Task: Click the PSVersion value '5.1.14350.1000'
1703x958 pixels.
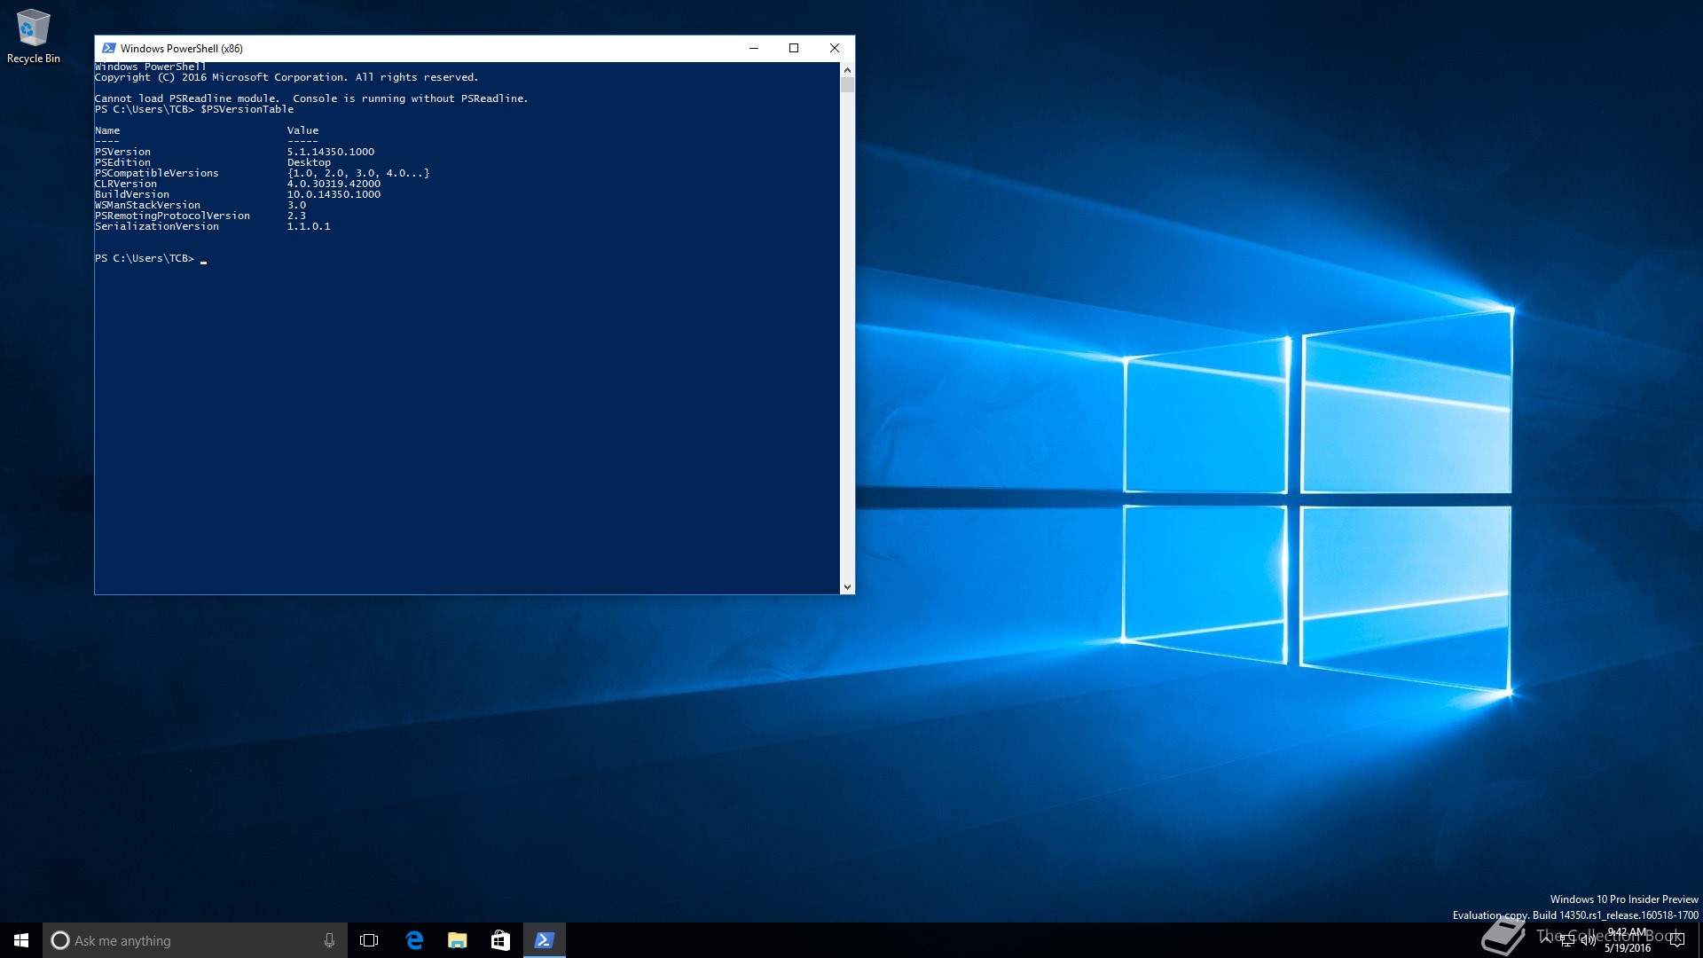Action: (x=331, y=152)
